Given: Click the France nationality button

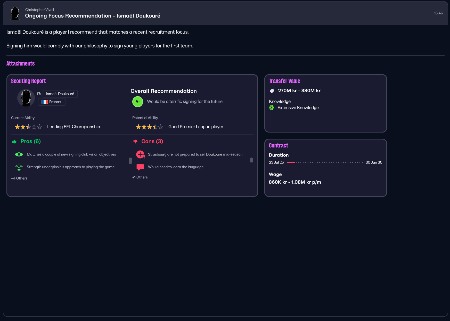Looking at the screenshot, I should (x=52, y=102).
